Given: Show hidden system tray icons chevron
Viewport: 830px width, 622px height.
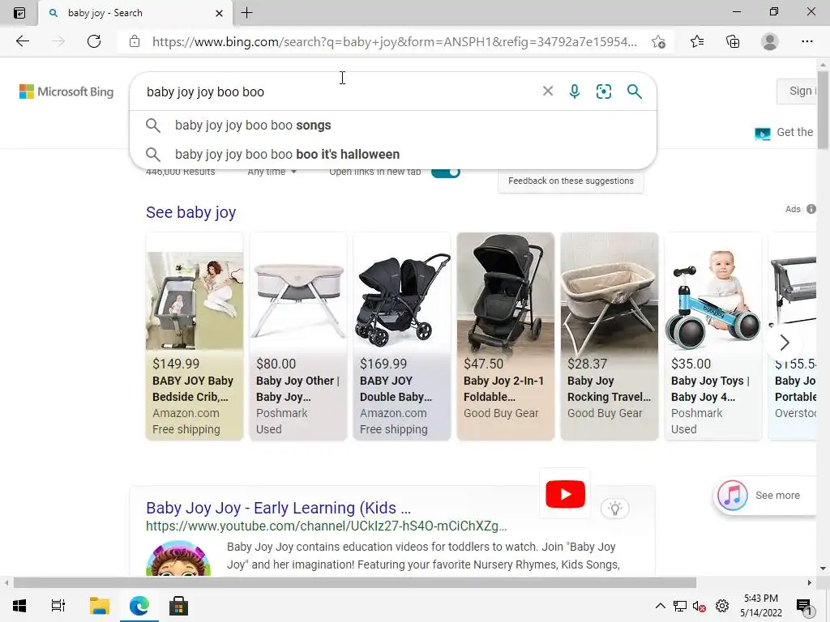Looking at the screenshot, I should (x=660, y=606).
